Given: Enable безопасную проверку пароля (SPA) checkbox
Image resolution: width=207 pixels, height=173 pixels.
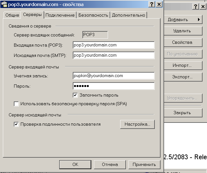Looking at the screenshot, I should coord(16,104).
